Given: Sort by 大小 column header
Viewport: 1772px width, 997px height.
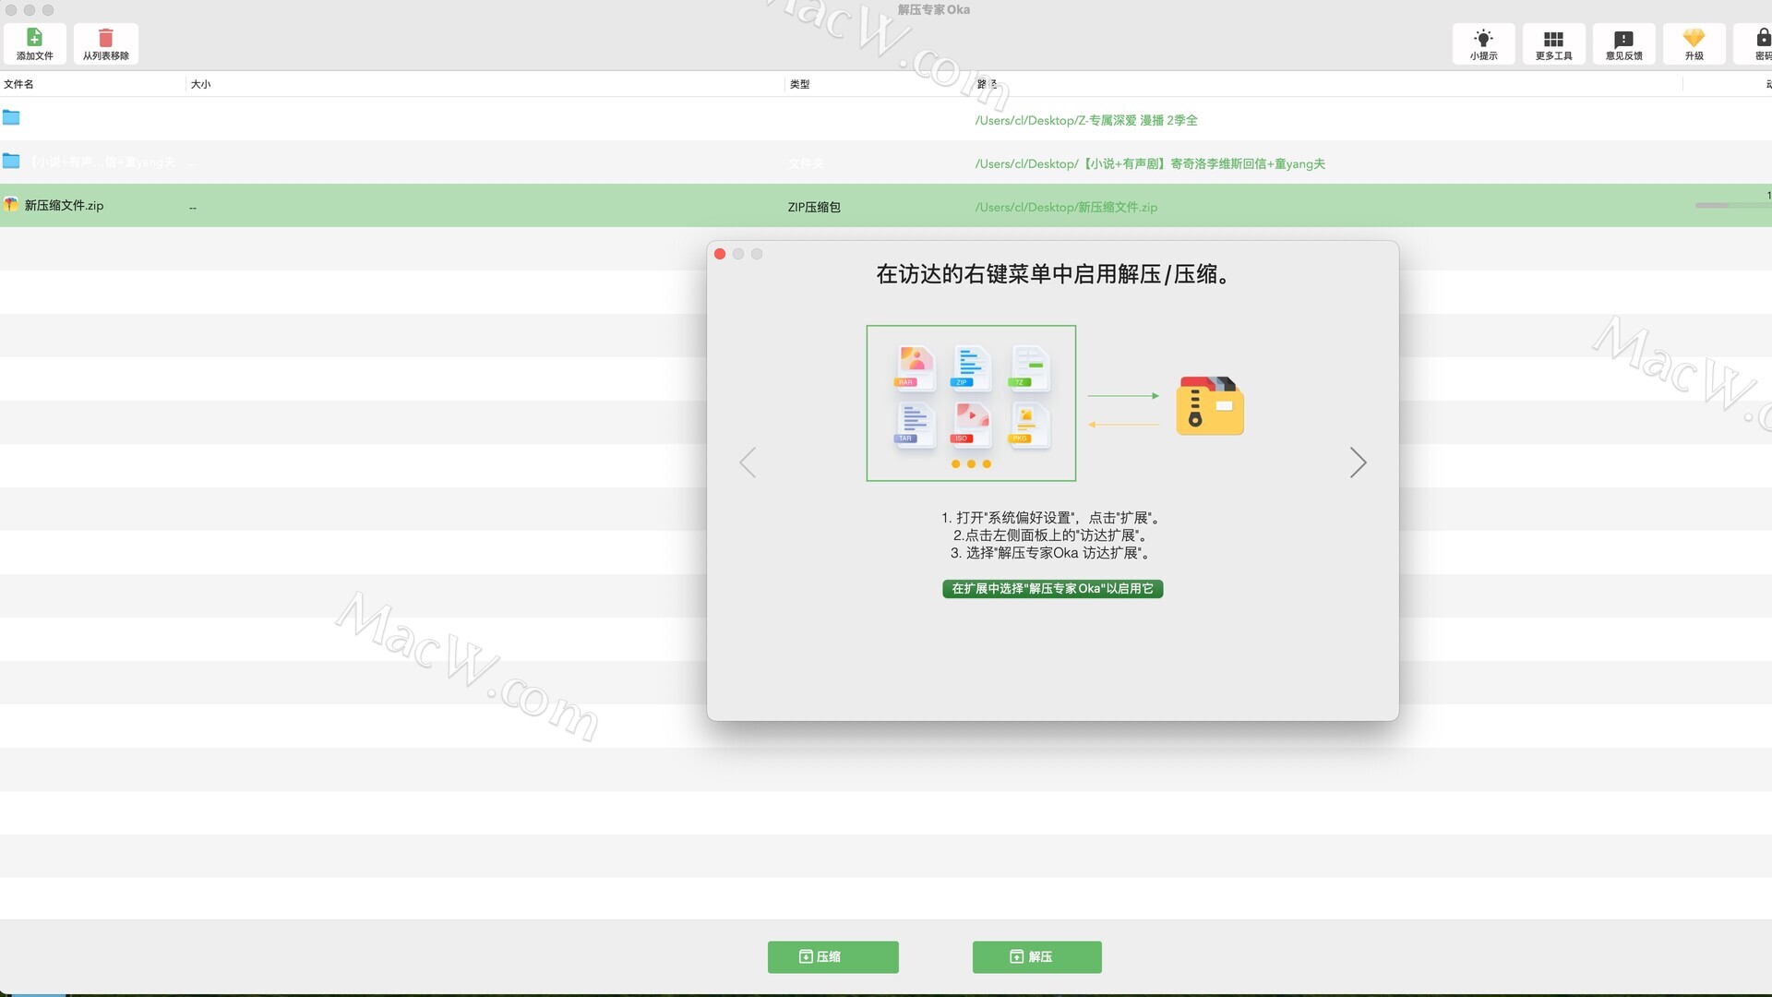Looking at the screenshot, I should [200, 84].
